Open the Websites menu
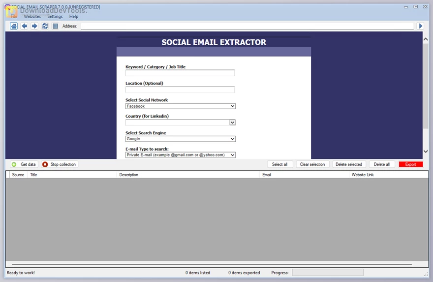This screenshot has width=433, height=282. 32,16
